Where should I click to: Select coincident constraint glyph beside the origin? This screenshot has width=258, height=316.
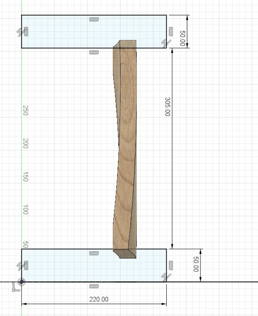coord(16,287)
